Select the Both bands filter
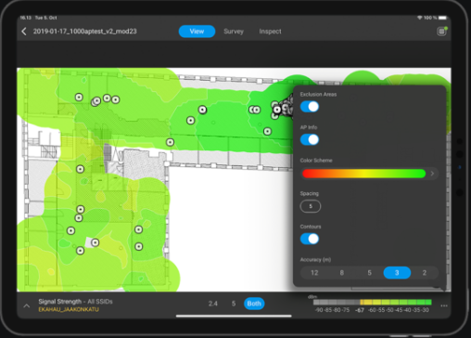 254,304
